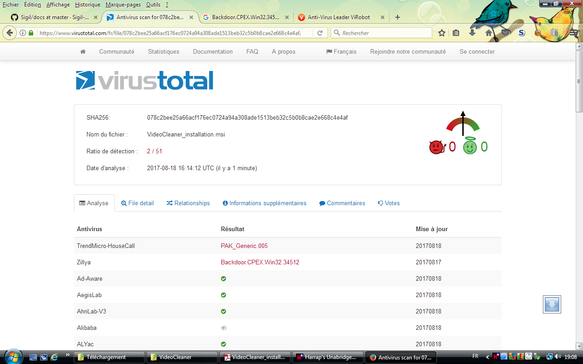Bookmark this page with star icon

click(x=441, y=33)
